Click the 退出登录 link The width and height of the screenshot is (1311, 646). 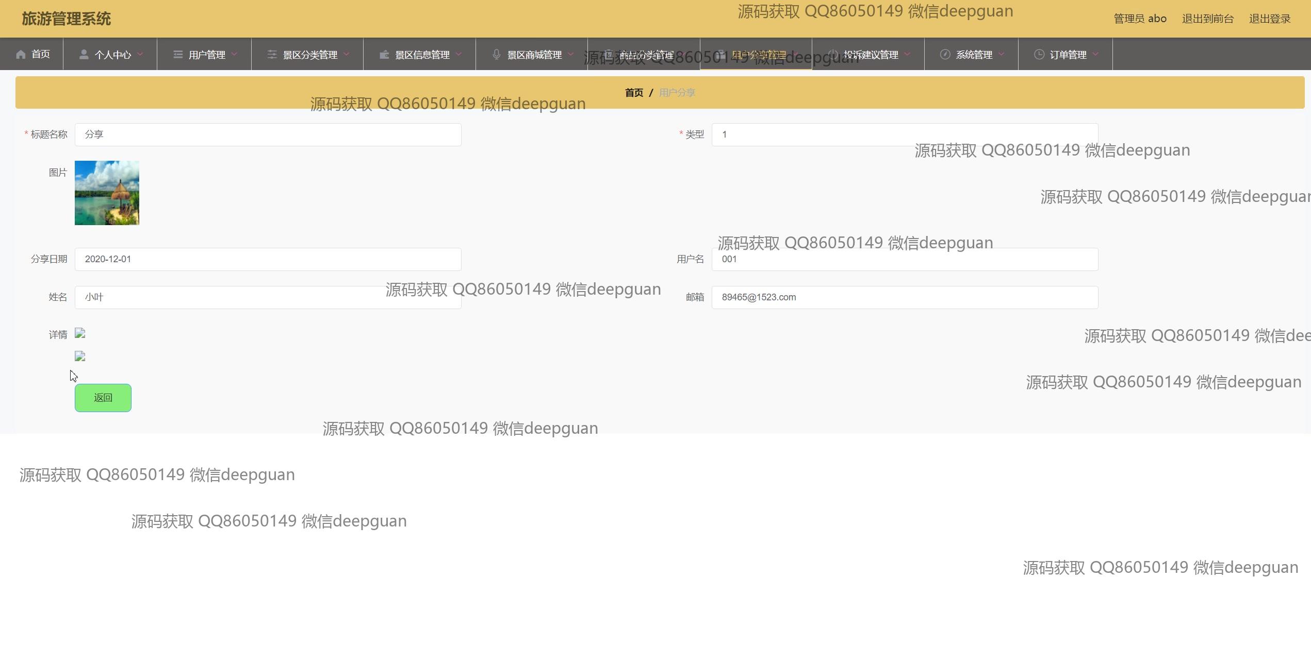click(1269, 19)
